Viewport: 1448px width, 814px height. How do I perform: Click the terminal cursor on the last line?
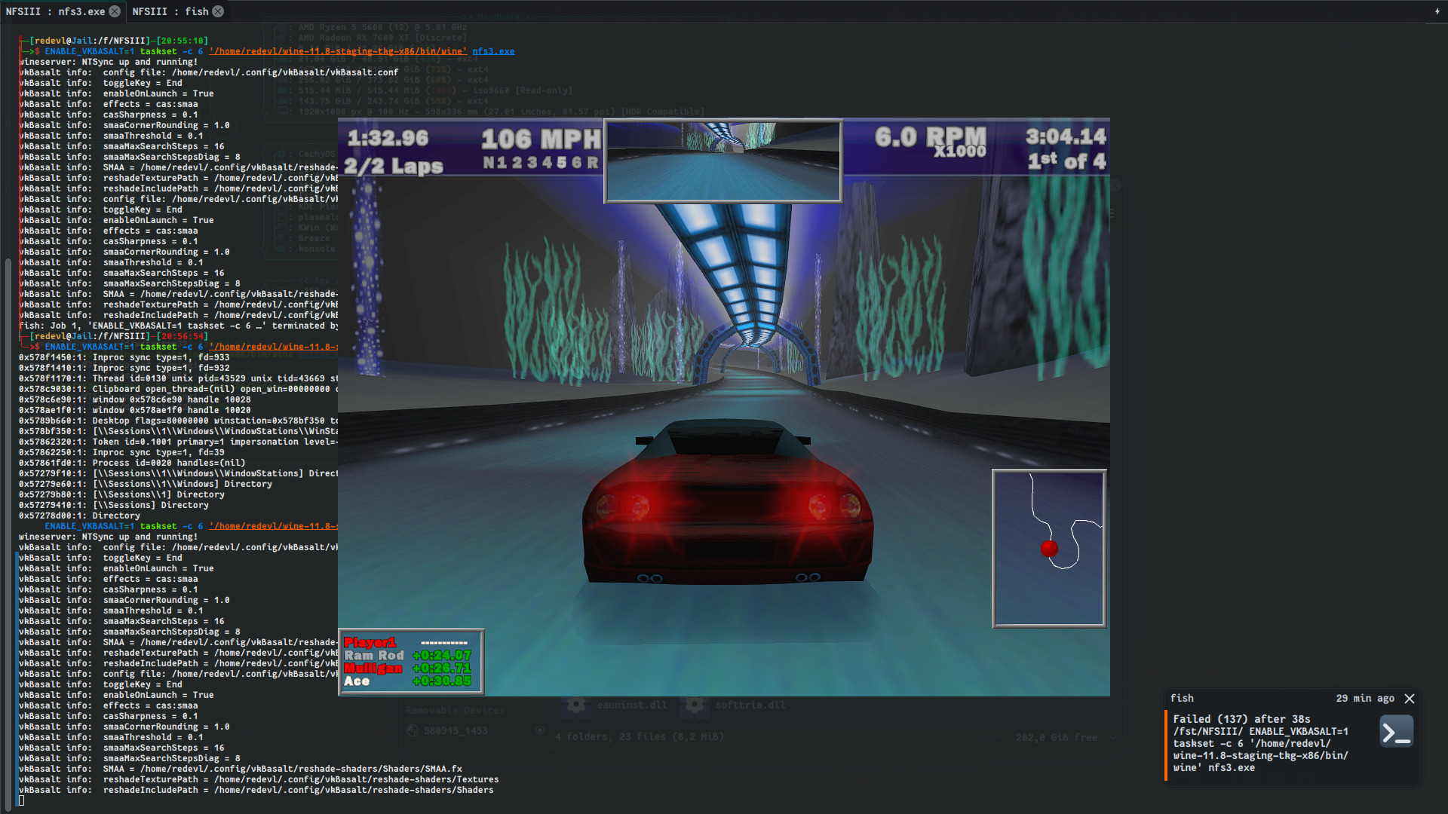[22, 800]
